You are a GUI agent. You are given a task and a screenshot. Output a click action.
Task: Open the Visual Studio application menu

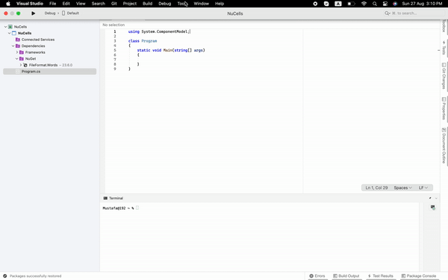click(30, 4)
